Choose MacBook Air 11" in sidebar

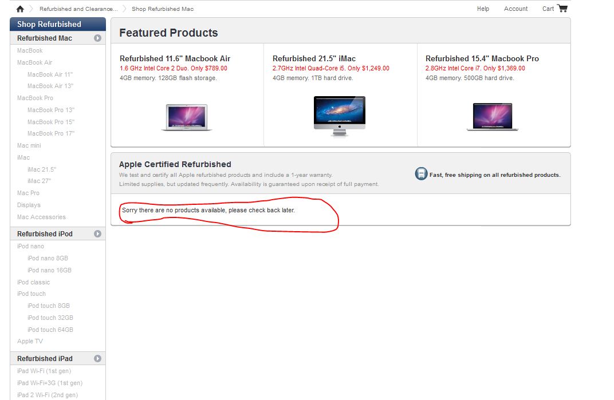point(50,74)
